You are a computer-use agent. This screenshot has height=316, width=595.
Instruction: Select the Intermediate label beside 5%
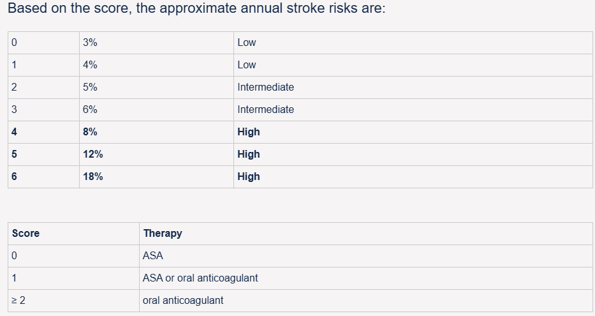(x=266, y=87)
